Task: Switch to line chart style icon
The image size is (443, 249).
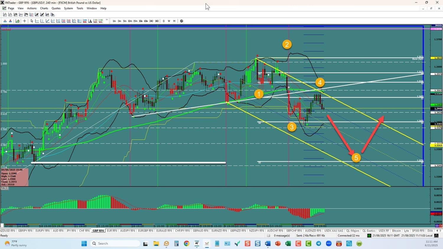Action: tap(21, 14)
